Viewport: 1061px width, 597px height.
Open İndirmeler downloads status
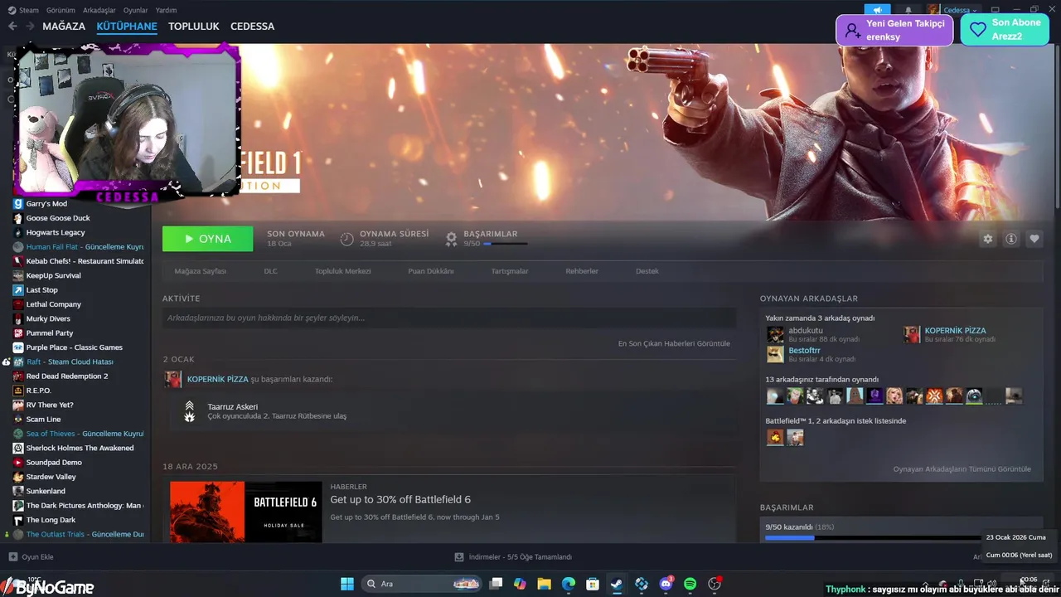(x=514, y=557)
